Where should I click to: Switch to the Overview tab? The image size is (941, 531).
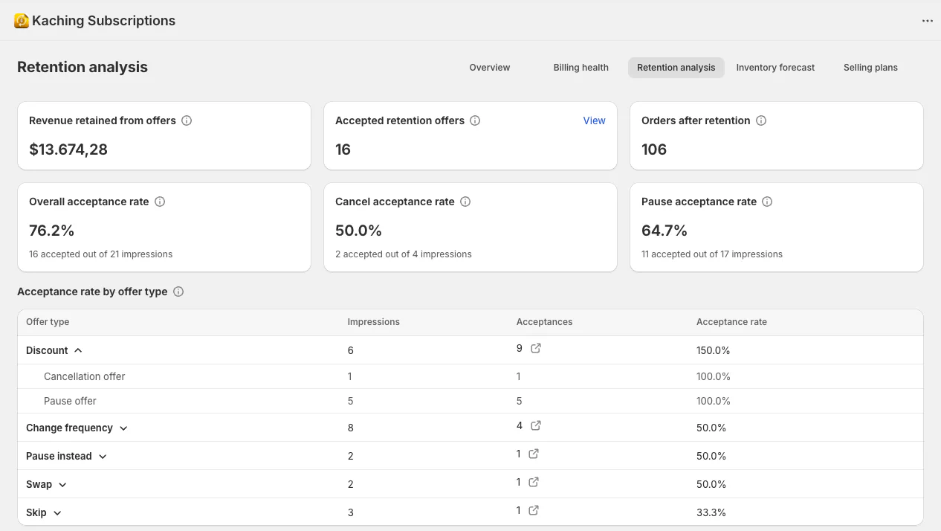tap(490, 68)
